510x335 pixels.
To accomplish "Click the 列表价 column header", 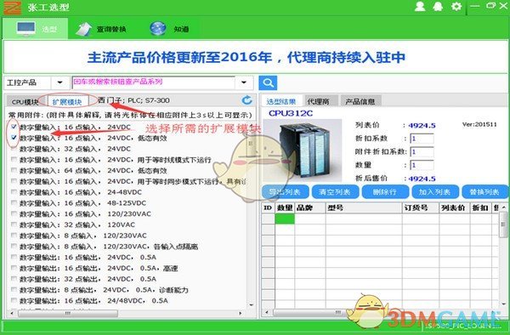I will pyautogui.click(x=455, y=207).
